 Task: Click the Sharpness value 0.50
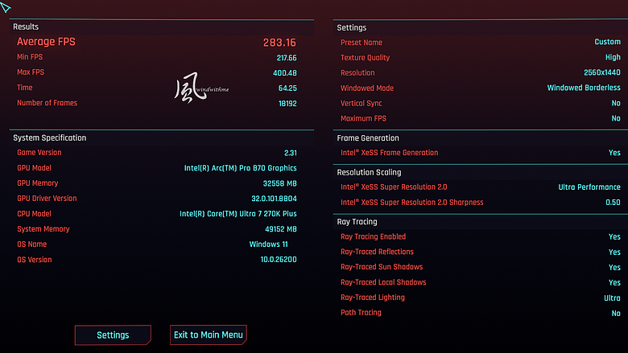(613, 203)
